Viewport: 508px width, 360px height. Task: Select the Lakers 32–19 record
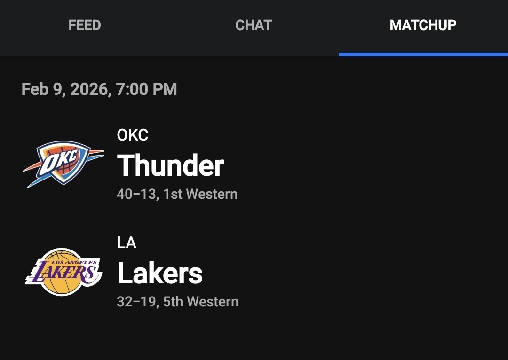[136, 301]
